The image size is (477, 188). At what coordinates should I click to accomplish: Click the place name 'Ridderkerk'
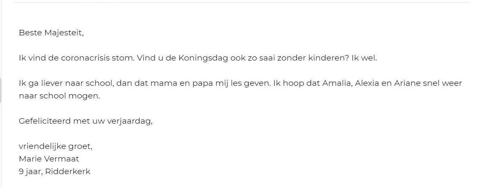(x=68, y=172)
